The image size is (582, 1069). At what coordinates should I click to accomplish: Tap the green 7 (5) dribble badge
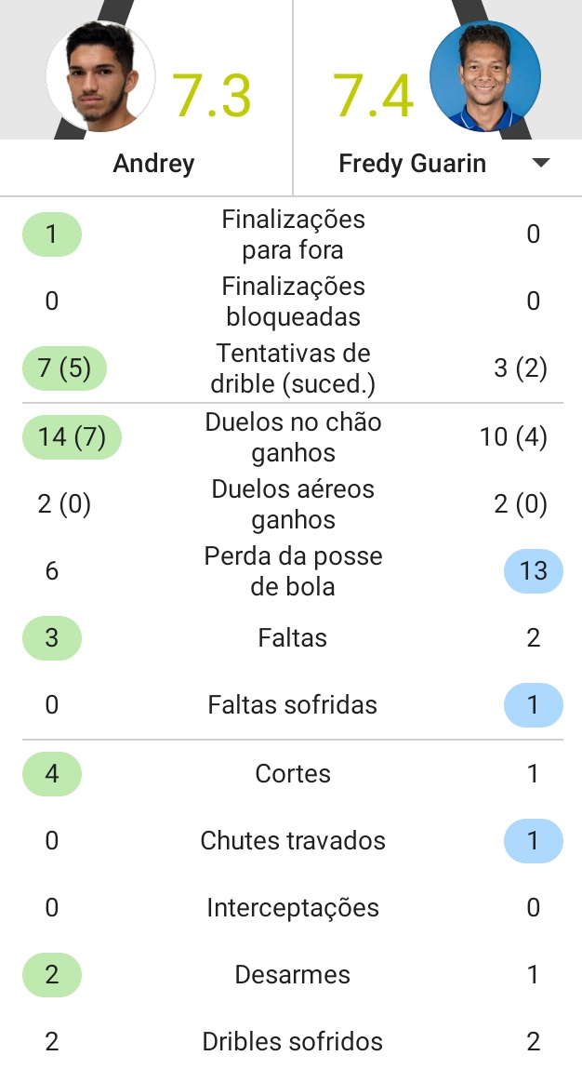(x=64, y=368)
